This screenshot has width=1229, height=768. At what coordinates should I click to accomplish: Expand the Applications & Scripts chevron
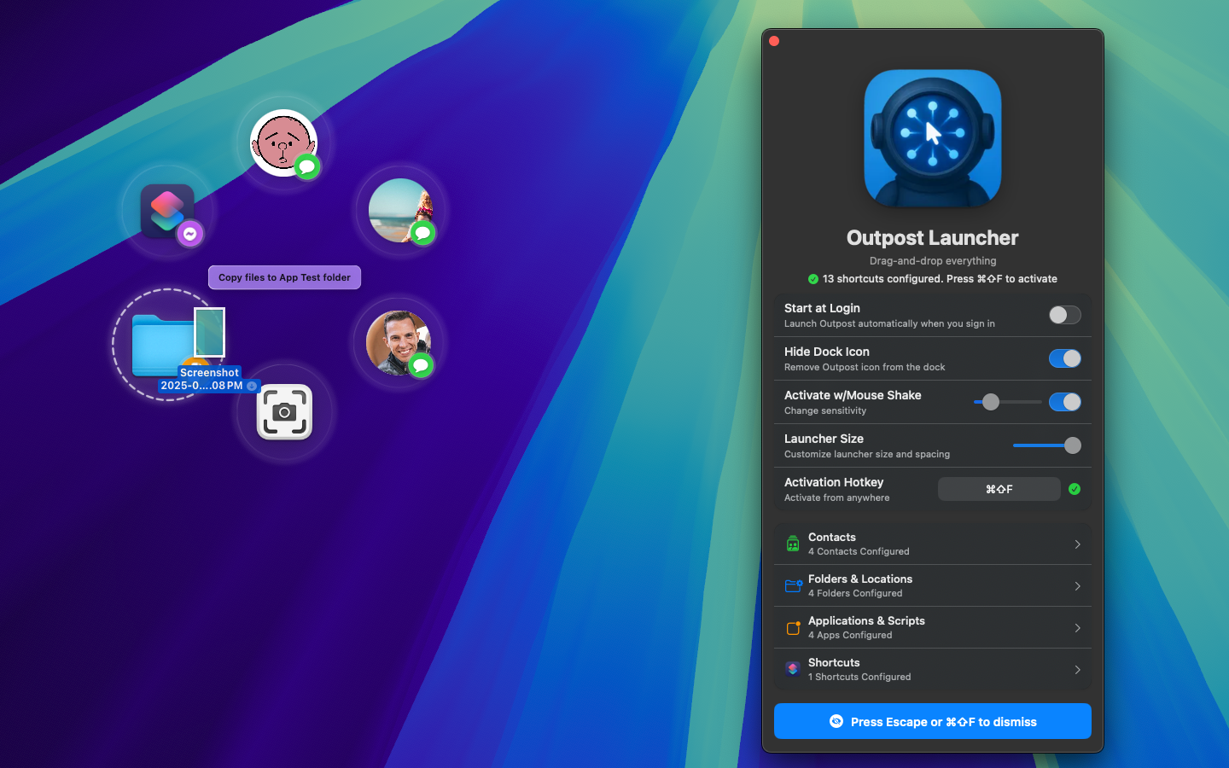[x=1078, y=628]
